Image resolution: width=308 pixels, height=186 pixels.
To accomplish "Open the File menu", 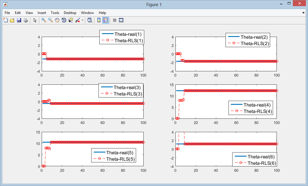I will (x=7, y=13).
